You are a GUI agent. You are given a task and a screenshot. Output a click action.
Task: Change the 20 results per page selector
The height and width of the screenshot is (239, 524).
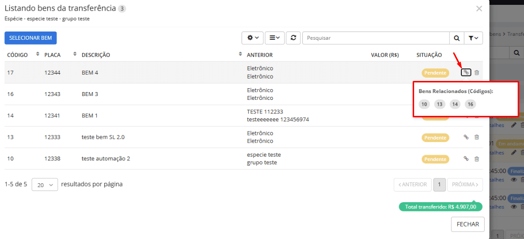pos(45,185)
